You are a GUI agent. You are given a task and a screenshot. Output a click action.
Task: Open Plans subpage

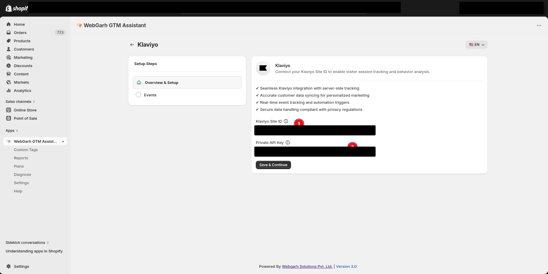pos(19,166)
